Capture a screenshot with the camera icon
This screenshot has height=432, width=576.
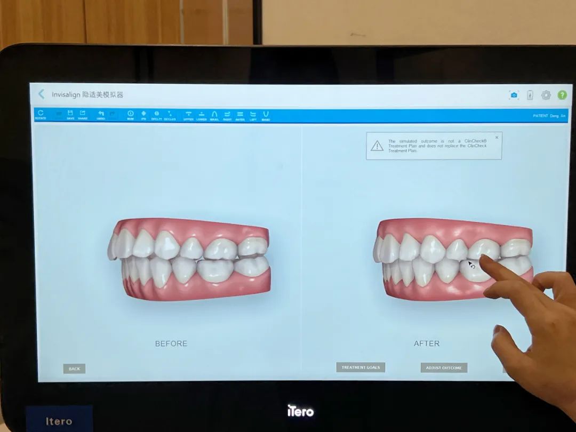[x=514, y=95]
